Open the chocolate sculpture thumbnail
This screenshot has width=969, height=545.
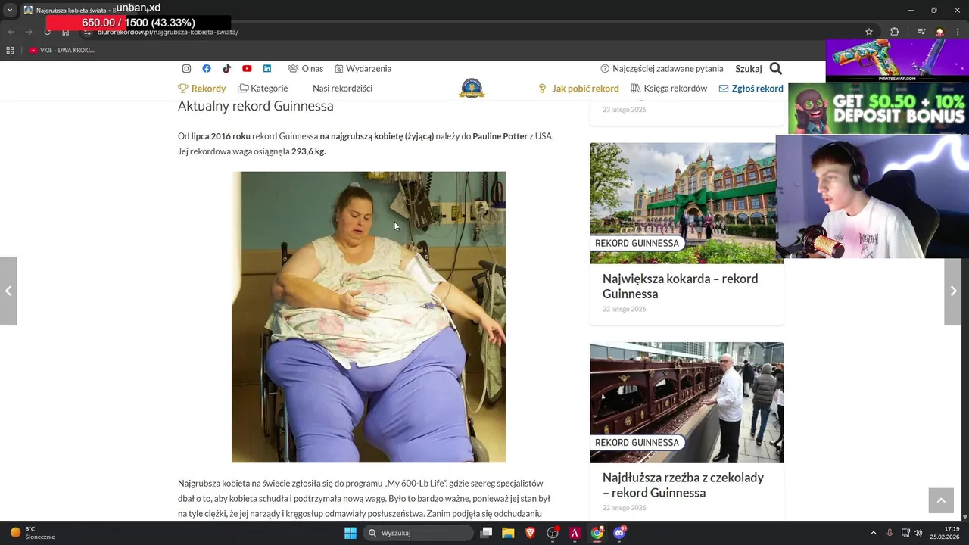click(687, 403)
